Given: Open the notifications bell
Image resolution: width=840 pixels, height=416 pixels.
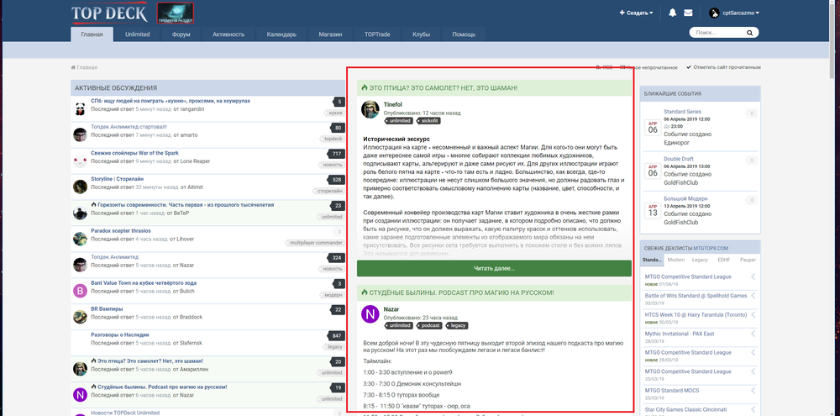Looking at the screenshot, I should [x=672, y=13].
